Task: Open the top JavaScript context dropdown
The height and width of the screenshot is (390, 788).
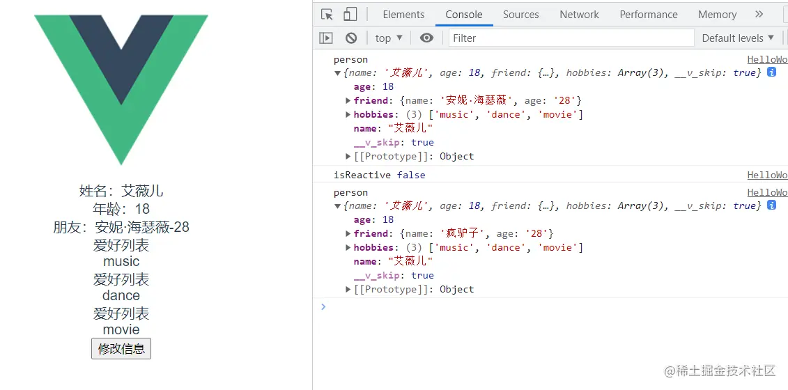Action: (389, 38)
